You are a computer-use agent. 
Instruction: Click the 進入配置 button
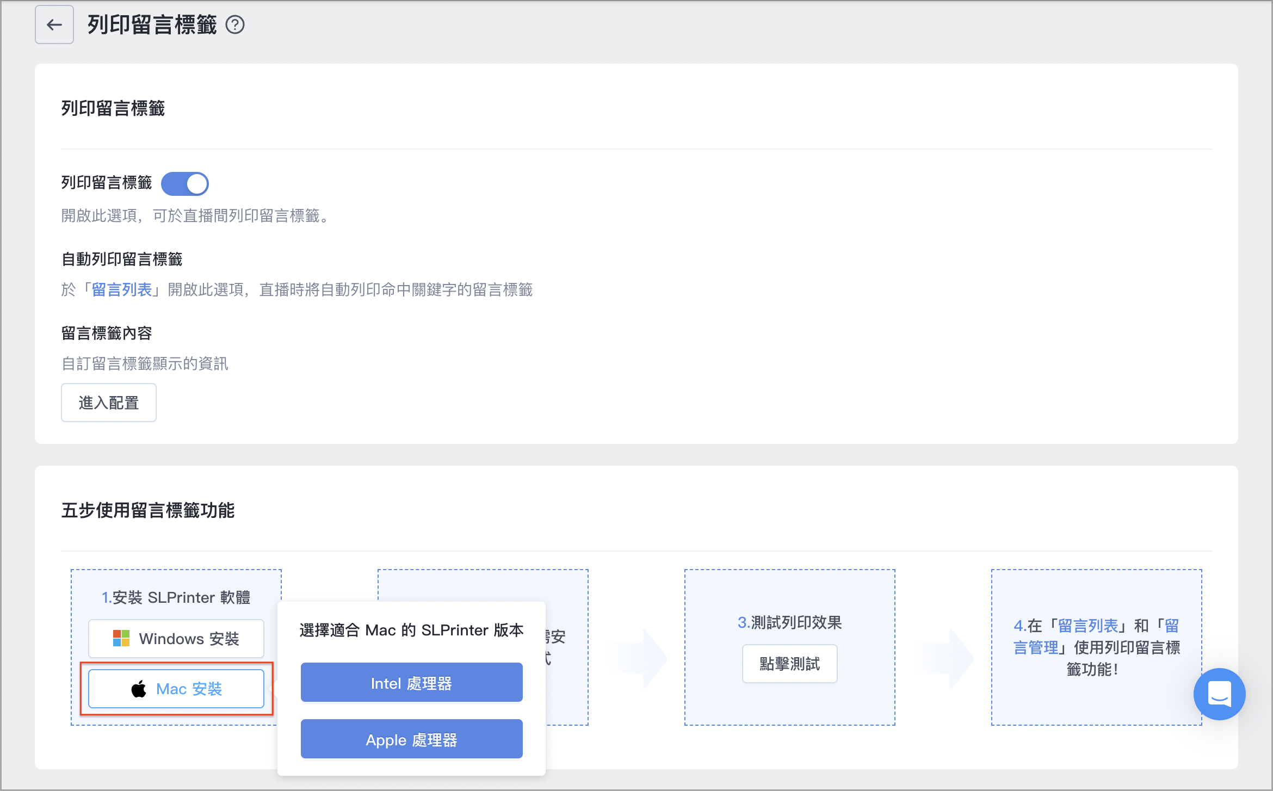[x=109, y=403]
